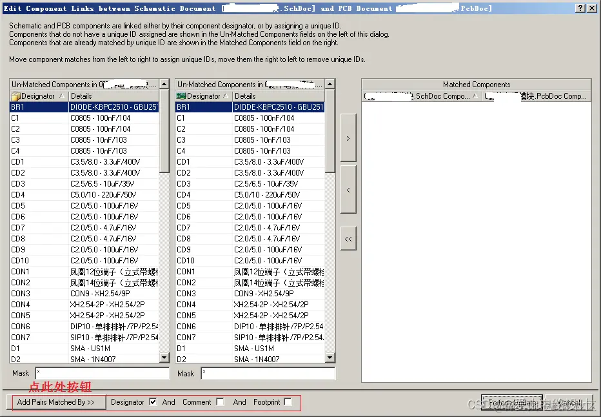Click PCB list scrollbar up arrow

coord(330,84)
